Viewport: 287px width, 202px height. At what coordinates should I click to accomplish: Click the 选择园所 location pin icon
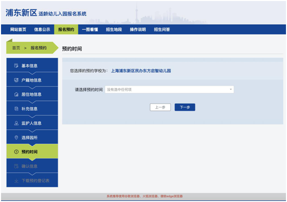pyautogui.click(x=16, y=137)
